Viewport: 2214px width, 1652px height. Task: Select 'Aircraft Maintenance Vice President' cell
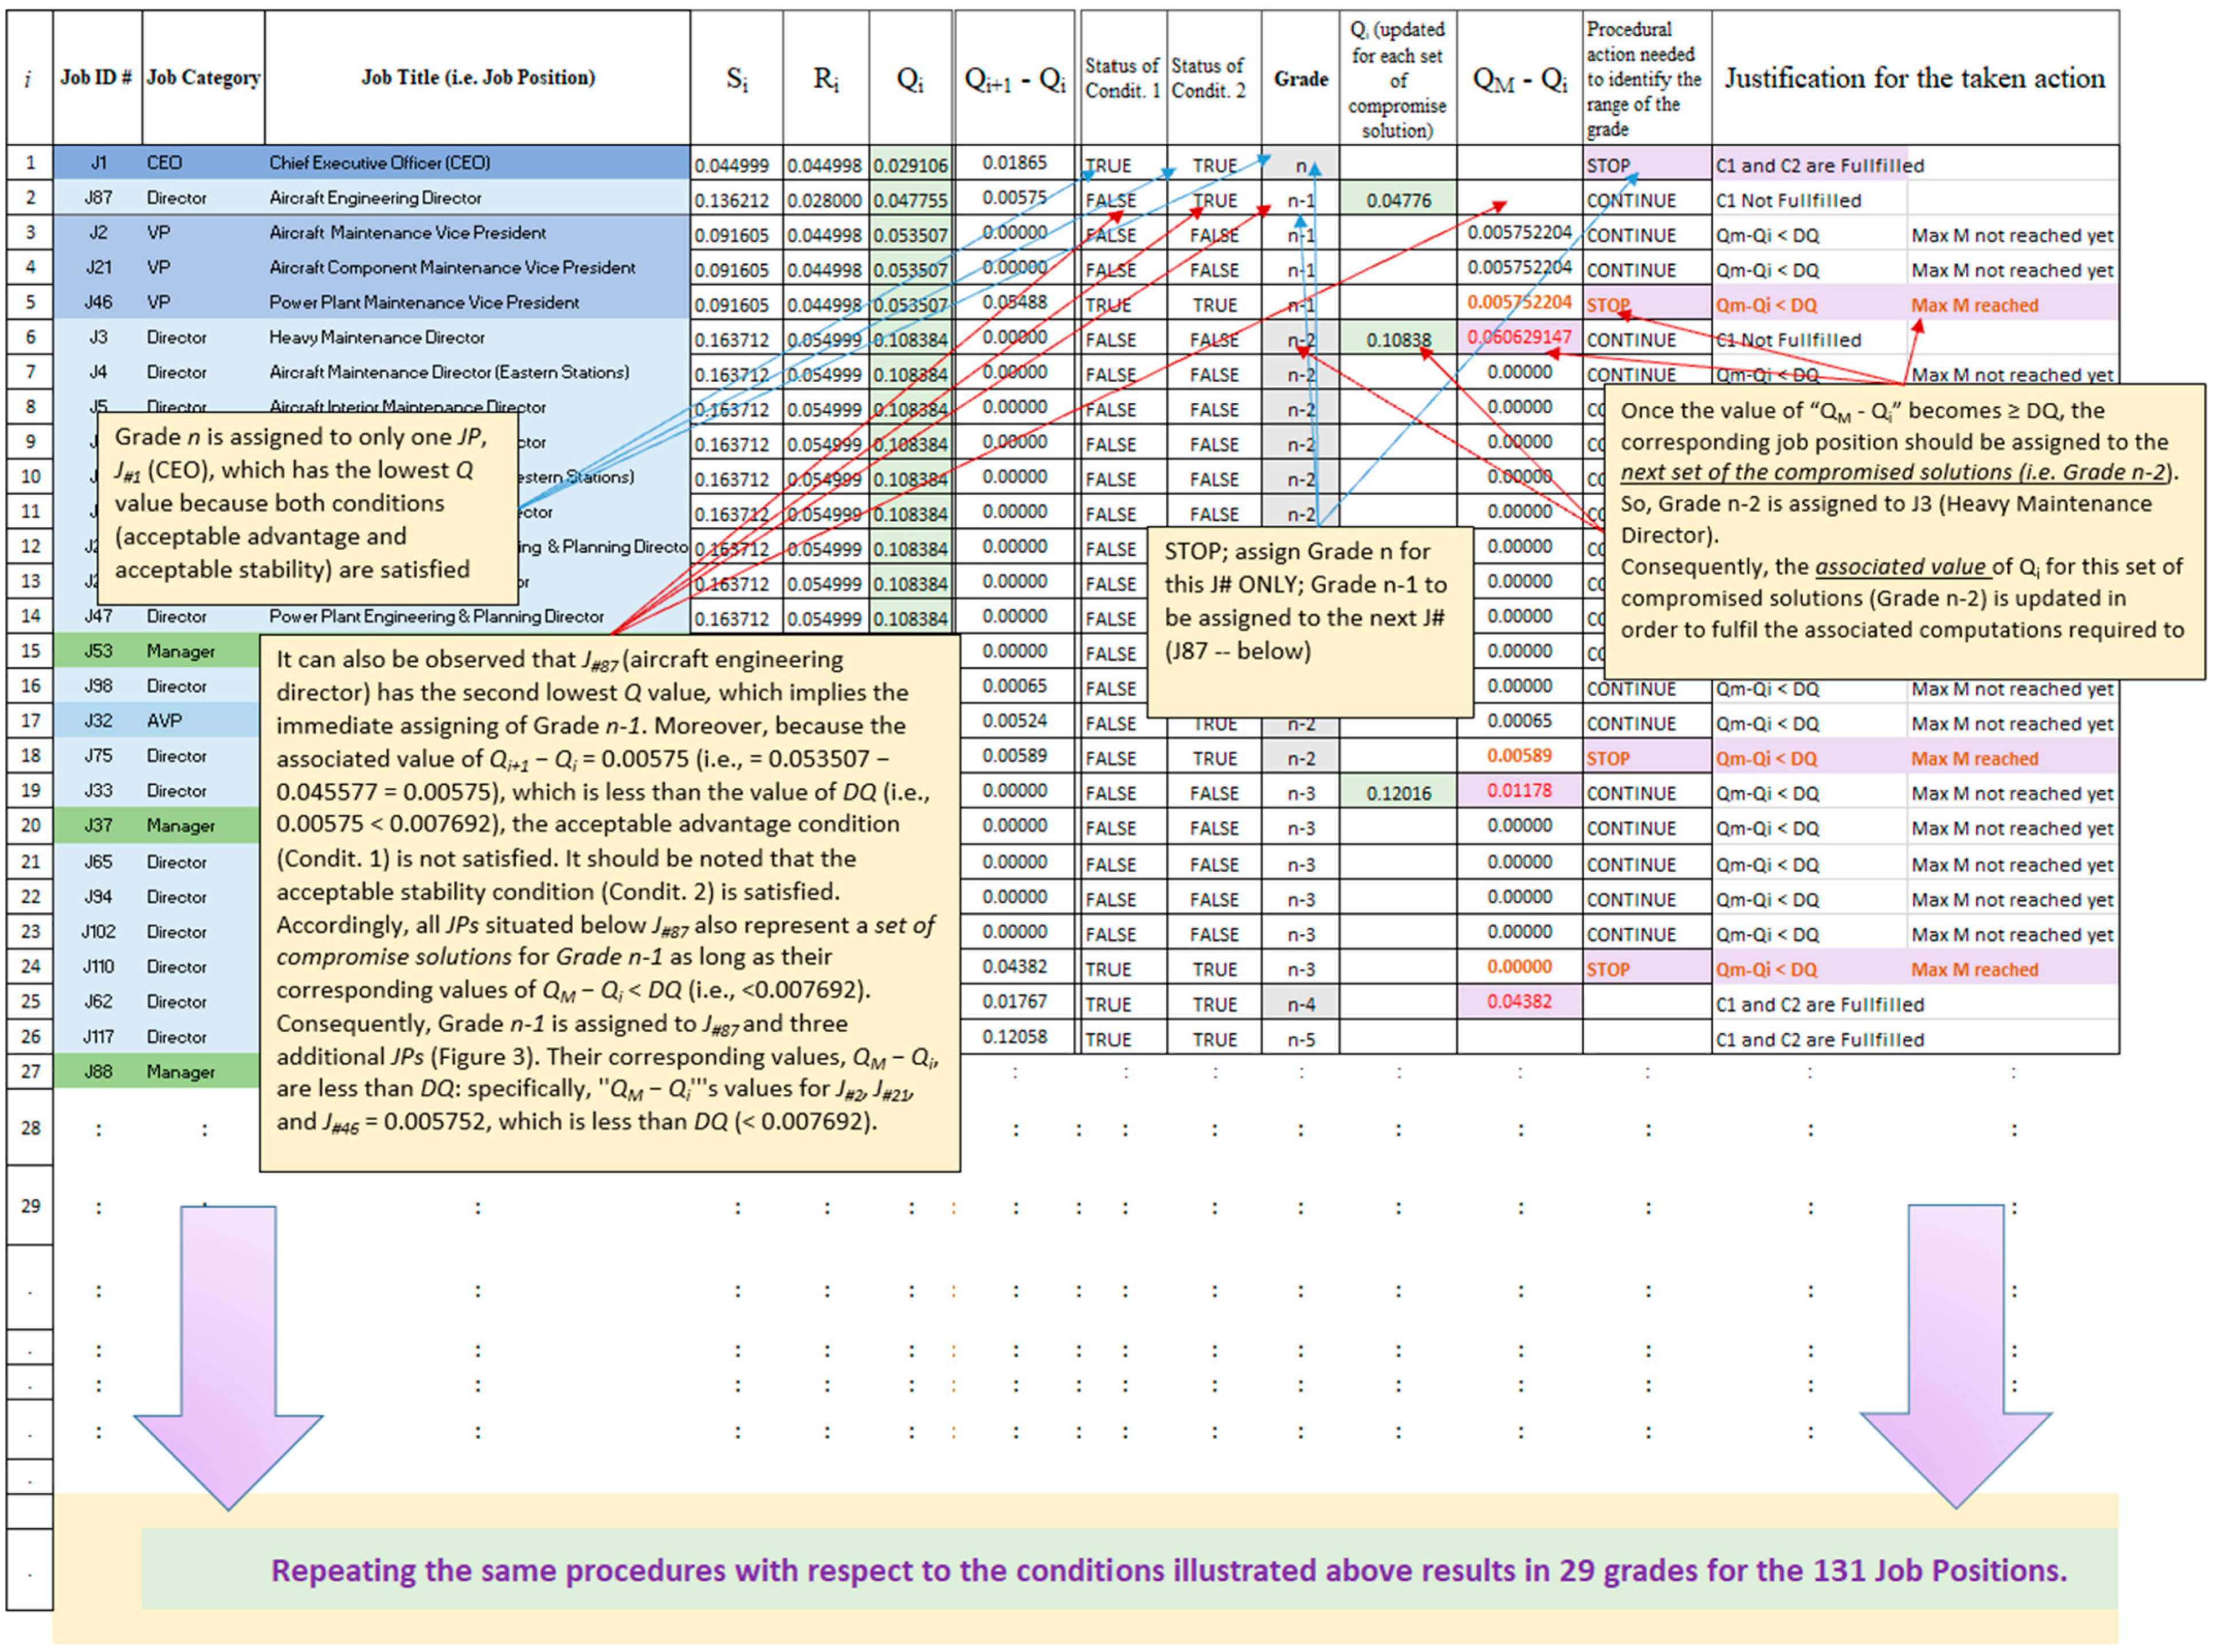(477, 233)
